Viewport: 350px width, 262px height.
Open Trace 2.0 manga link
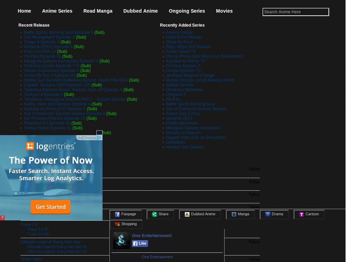pyautogui.click(x=29, y=224)
